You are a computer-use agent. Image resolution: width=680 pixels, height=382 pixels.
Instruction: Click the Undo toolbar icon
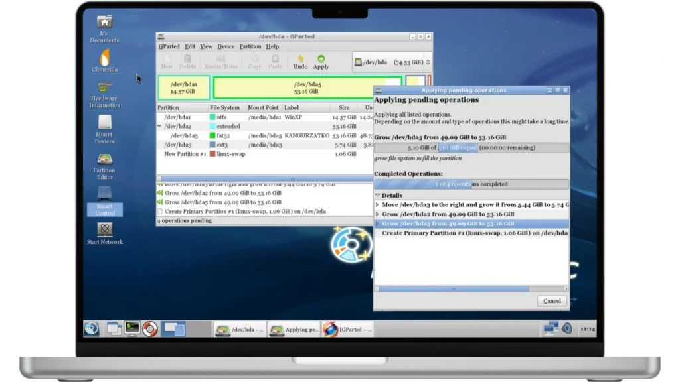[x=300, y=62]
